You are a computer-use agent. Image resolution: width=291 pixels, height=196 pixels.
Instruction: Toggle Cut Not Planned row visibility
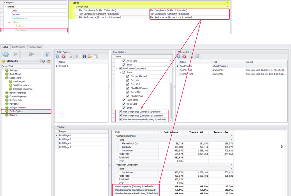128,76
